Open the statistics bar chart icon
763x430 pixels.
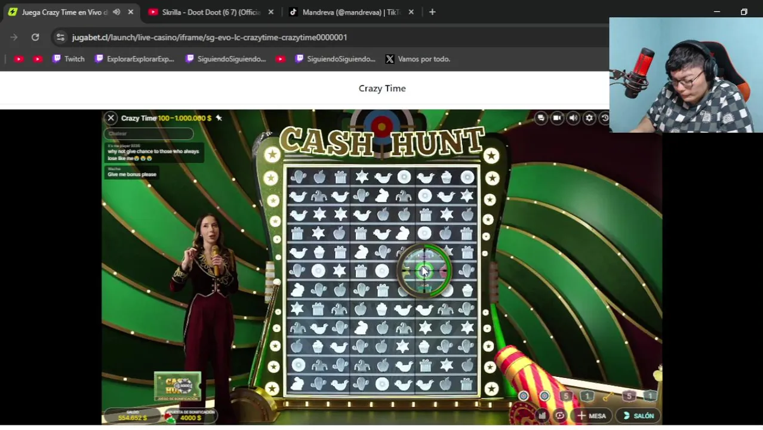click(542, 416)
